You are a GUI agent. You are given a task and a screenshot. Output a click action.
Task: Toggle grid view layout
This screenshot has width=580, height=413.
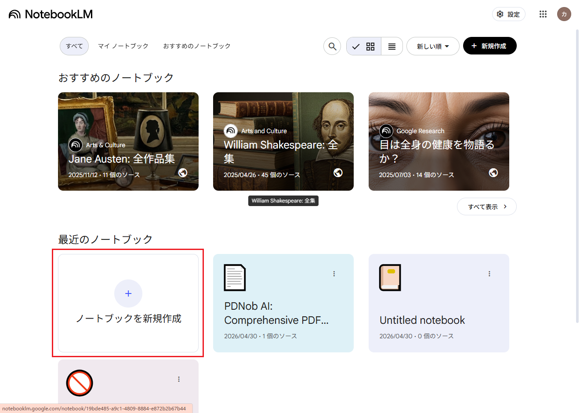click(364, 46)
